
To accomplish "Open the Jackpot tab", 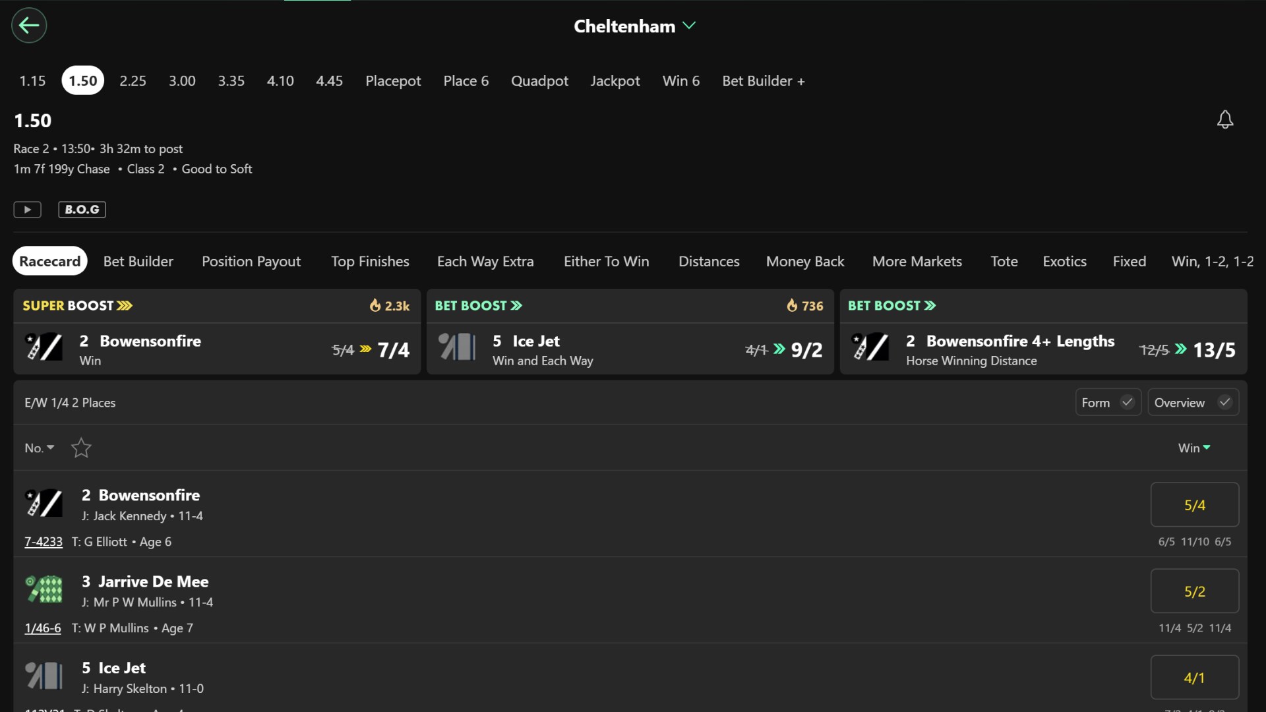I will (615, 80).
